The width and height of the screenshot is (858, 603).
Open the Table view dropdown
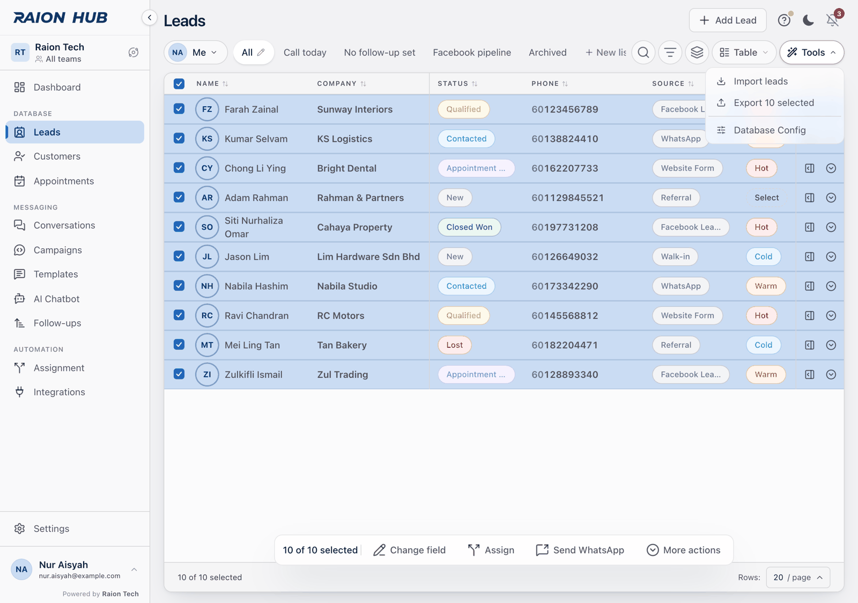tap(744, 53)
